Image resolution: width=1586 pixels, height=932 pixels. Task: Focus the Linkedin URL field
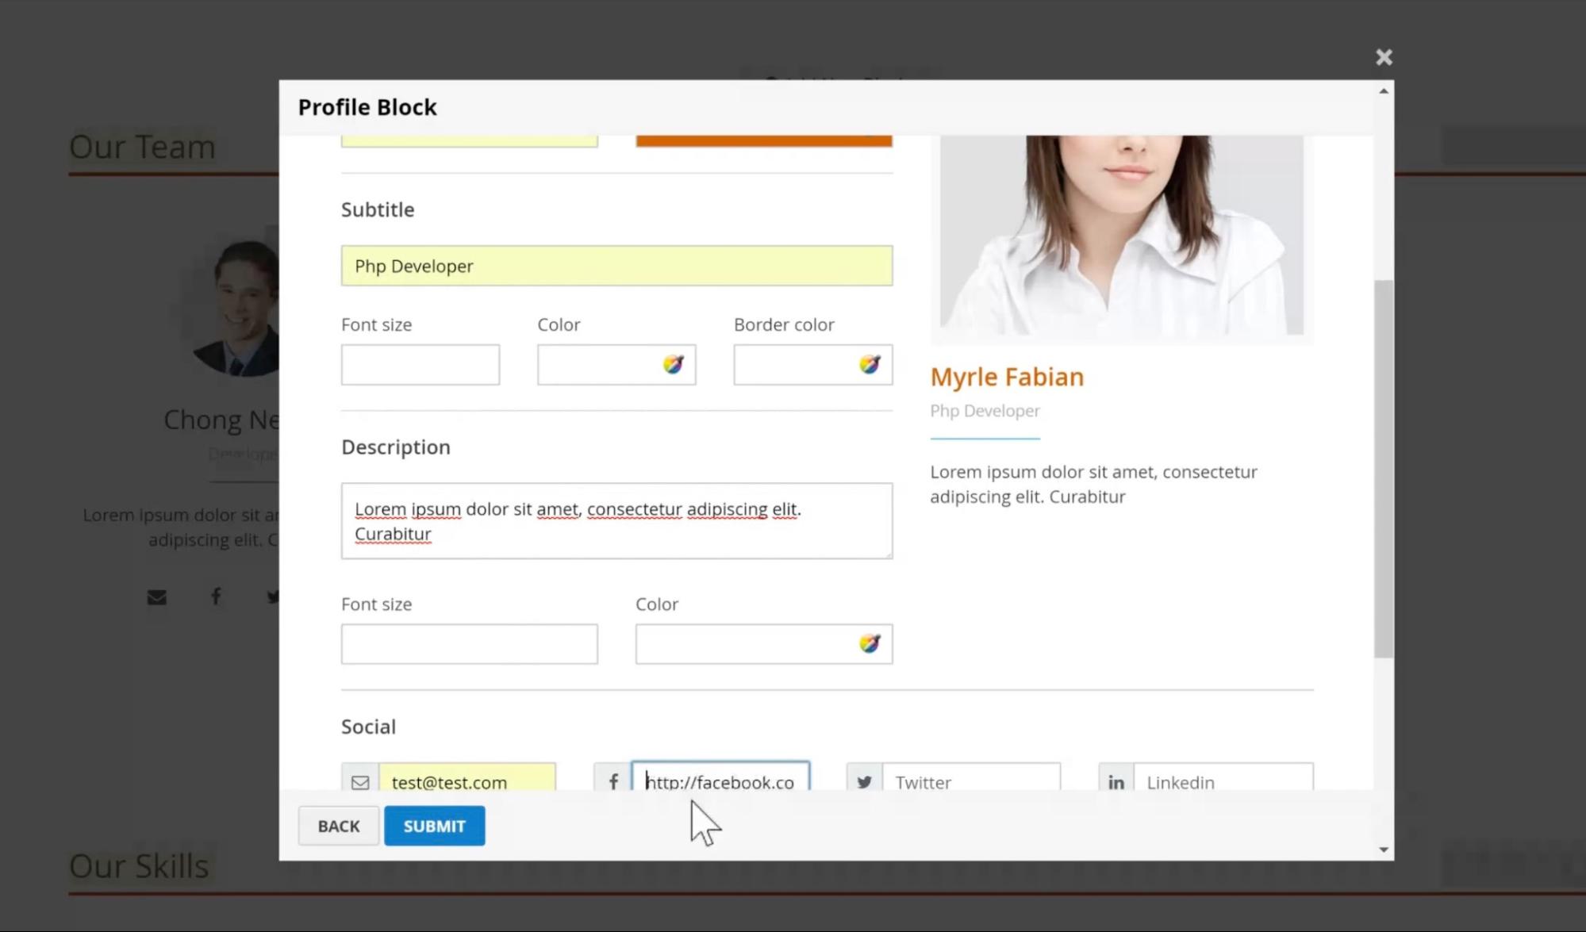coord(1223,781)
